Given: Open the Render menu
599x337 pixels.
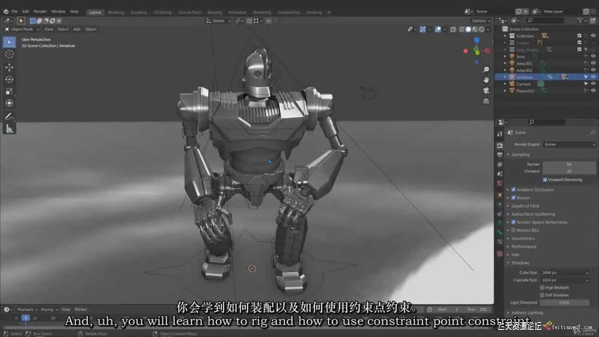Looking at the screenshot, I should pyautogui.click(x=40, y=11).
